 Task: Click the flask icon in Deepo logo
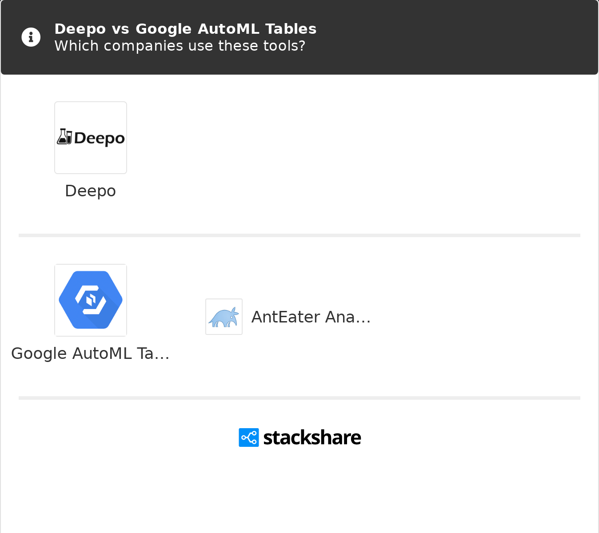pyautogui.click(x=64, y=137)
